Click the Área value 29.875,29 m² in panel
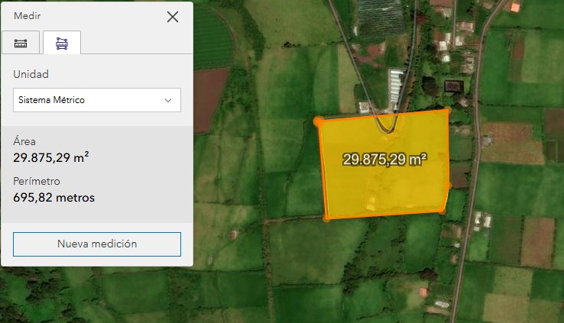This screenshot has height=323, width=564. 51,157
